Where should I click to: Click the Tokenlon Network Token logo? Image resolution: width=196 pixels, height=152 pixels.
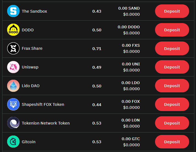(13, 123)
